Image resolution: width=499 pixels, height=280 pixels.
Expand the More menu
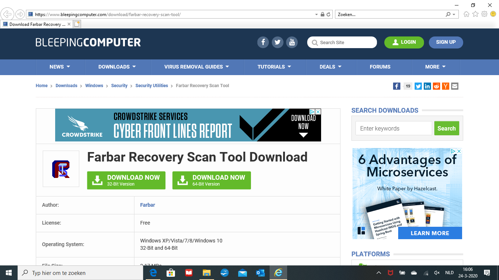(435, 67)
